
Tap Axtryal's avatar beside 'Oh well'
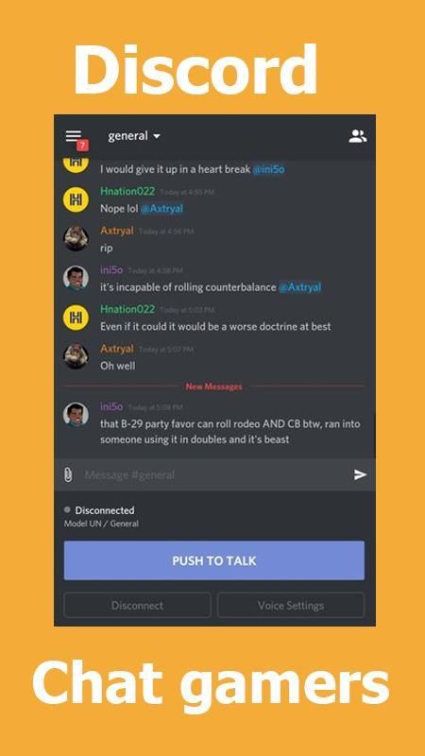tap(76, 357)
